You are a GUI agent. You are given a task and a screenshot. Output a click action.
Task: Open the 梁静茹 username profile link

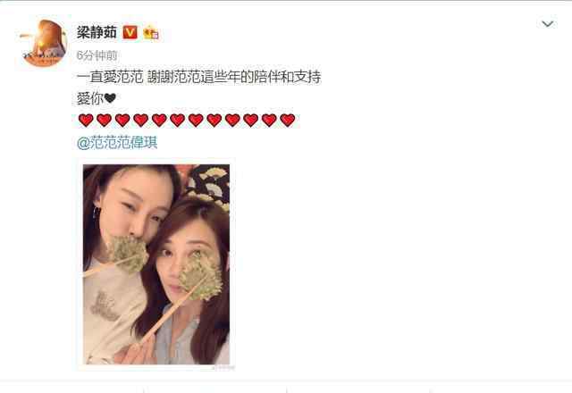click(97, 32)
